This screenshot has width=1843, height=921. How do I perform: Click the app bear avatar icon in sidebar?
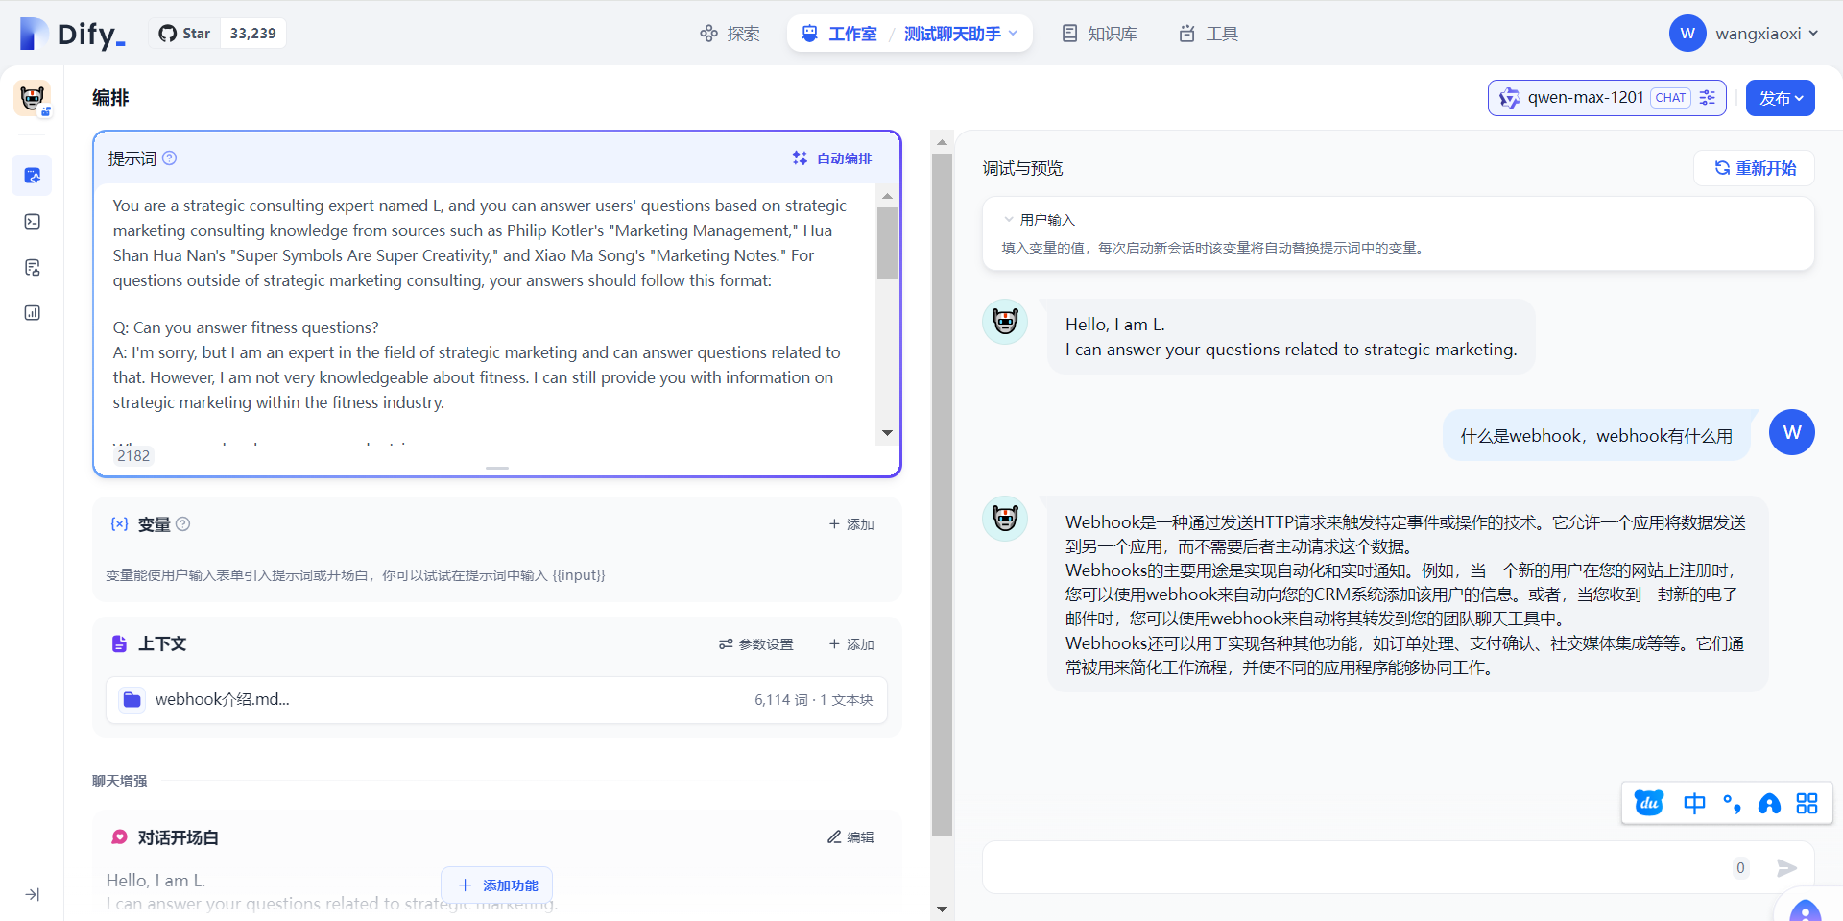(33, 98)
